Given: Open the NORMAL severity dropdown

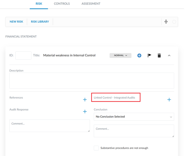Looking at the screenshot, I should [121, 56].
